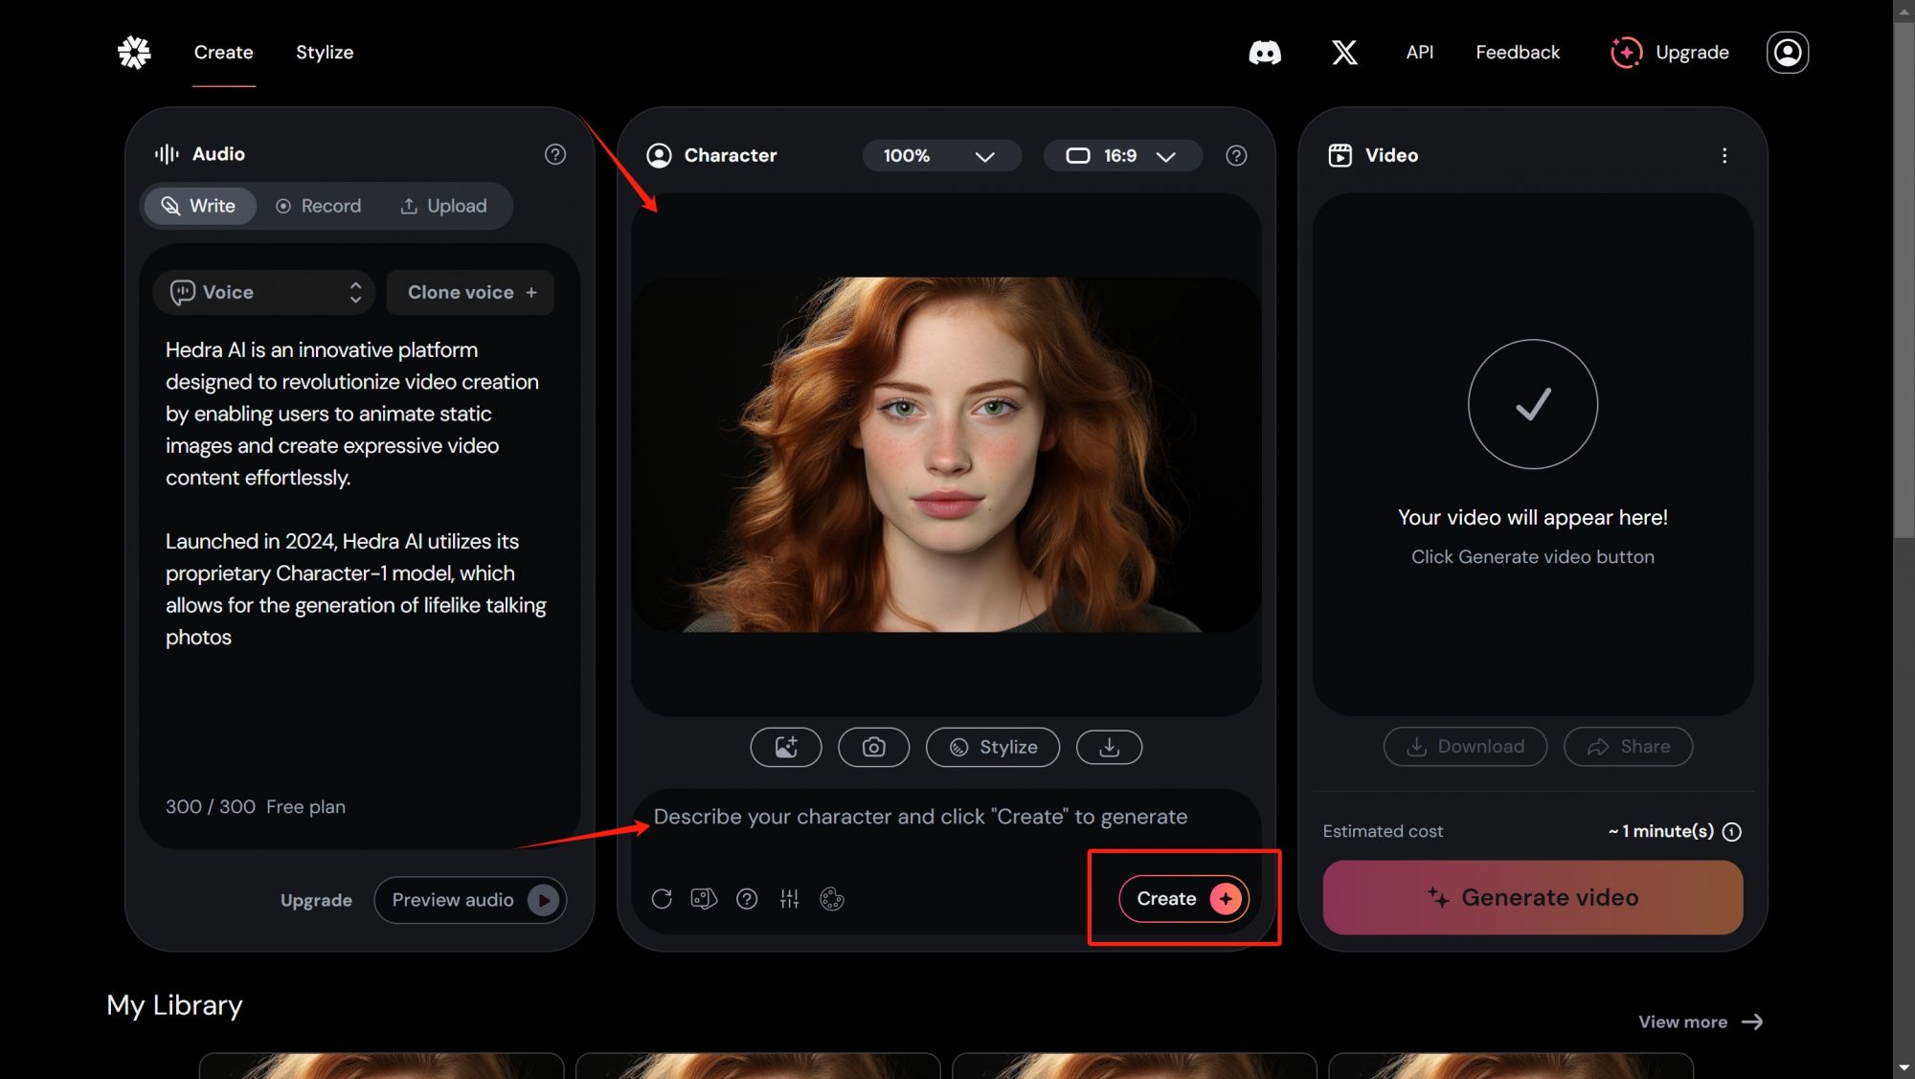Switch to the Create tab
Image resolution: width=1915 pixels, height=1079 pixels.
[223, 52]
